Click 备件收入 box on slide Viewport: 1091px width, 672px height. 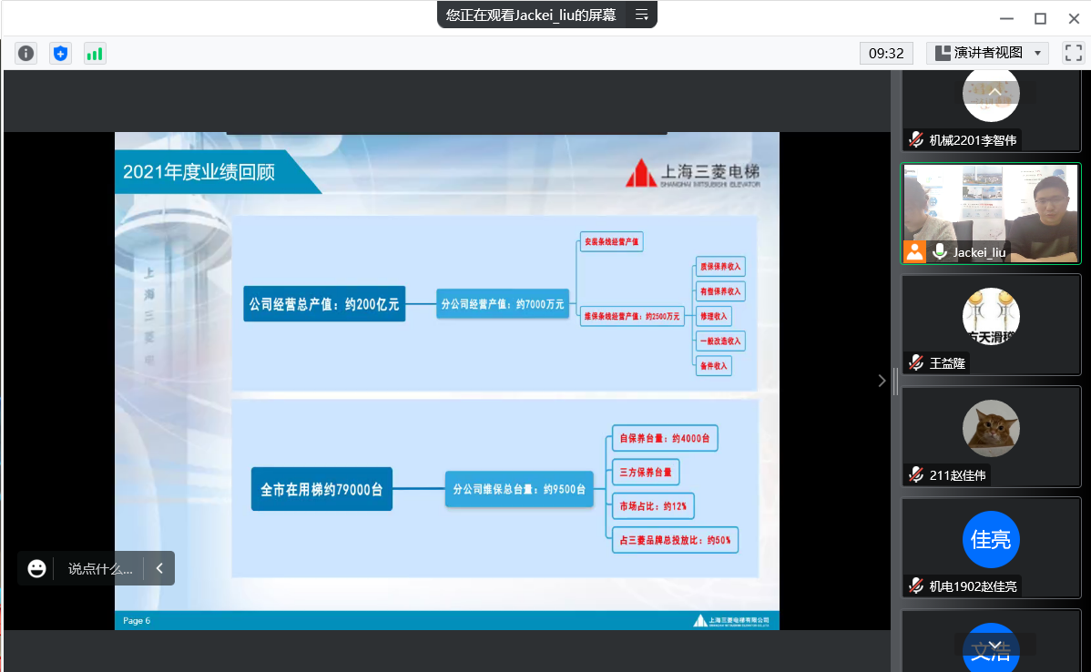point(713,365)
